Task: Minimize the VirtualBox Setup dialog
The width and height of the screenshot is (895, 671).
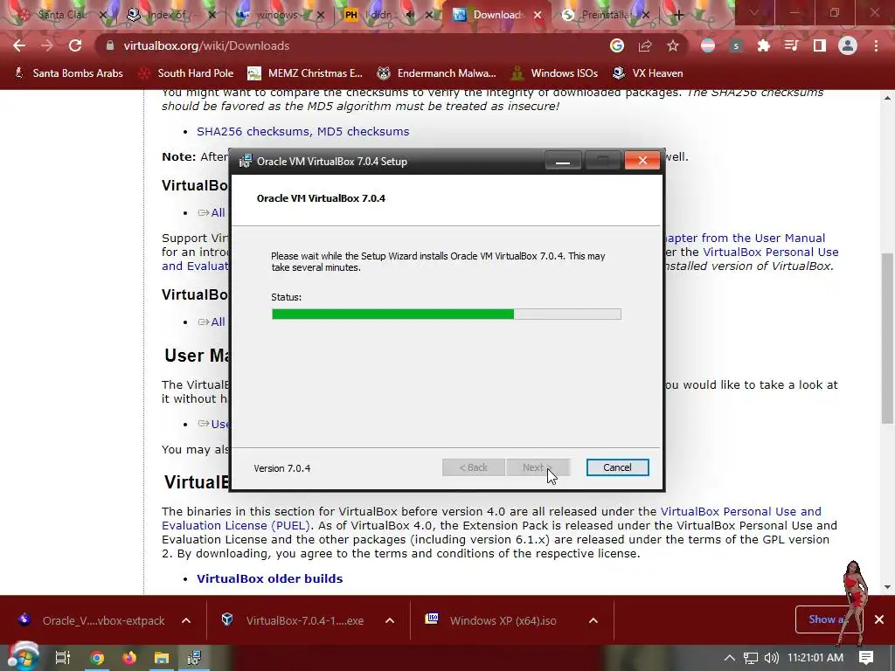Action: pyautogui.click(x=563, y=161)
